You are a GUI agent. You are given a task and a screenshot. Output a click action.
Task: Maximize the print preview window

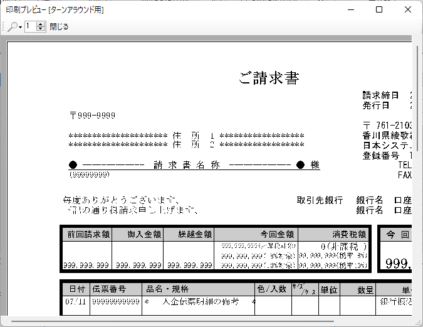[379, 10]
